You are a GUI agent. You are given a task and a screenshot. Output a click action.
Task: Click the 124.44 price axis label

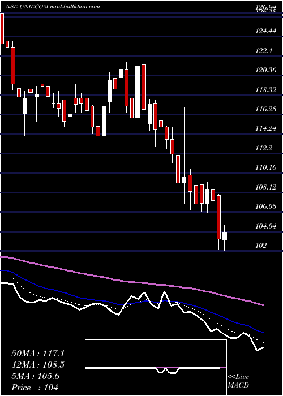265,31
